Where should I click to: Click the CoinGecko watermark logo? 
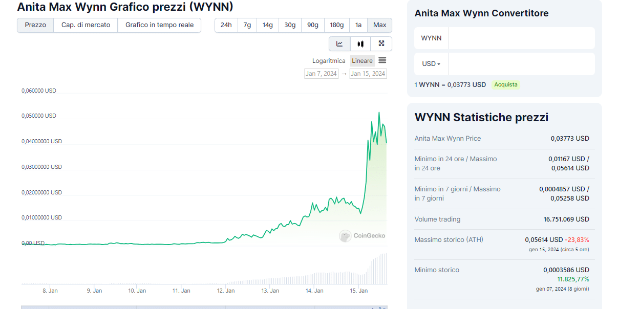[362, 236]
